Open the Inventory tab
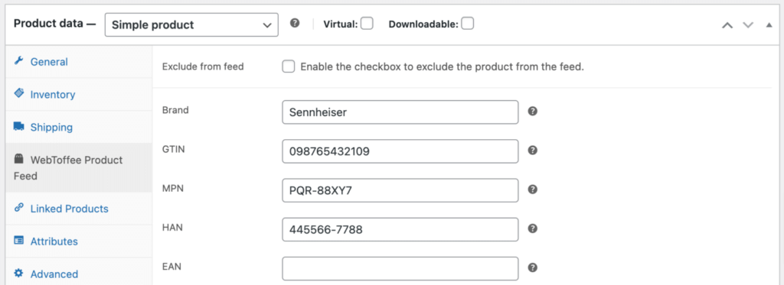The image size is (784, 285). [79, 94]
